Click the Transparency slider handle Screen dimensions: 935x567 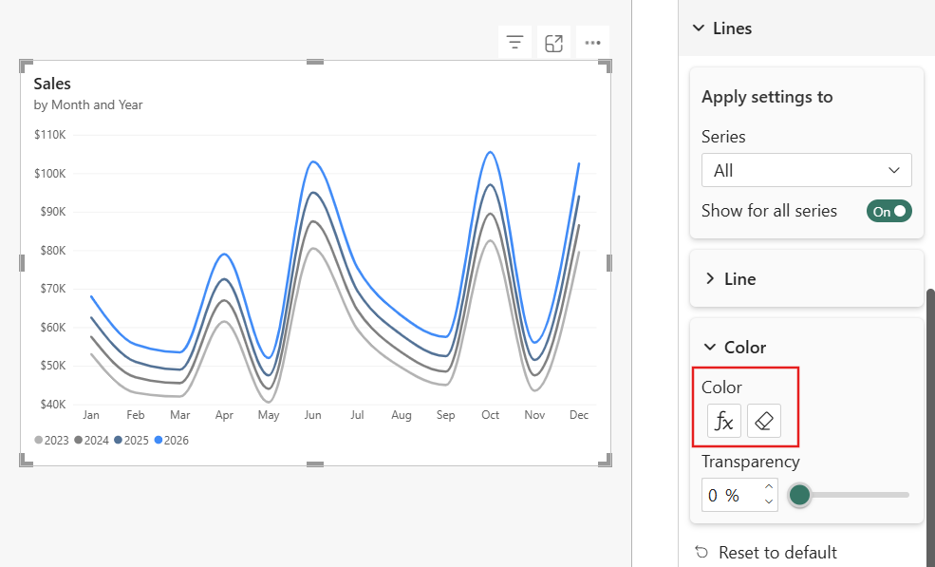[x=799, y=495]
